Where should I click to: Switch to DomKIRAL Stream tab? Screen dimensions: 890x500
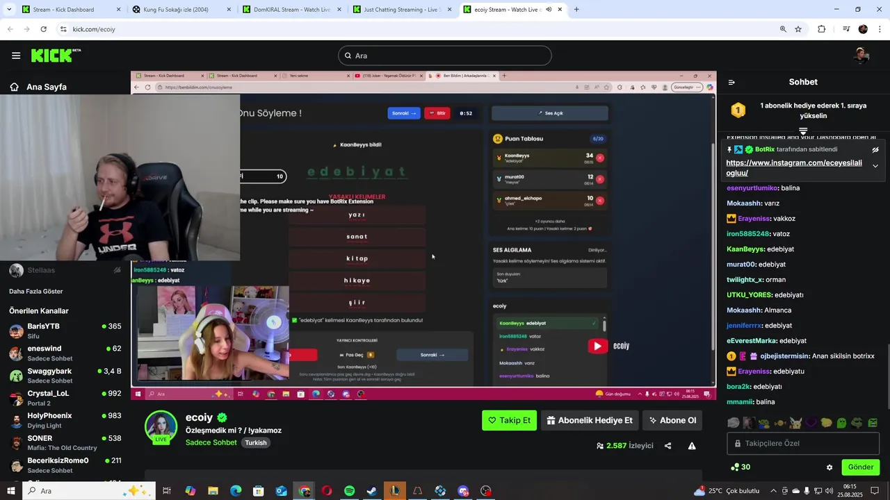(291, 10)
